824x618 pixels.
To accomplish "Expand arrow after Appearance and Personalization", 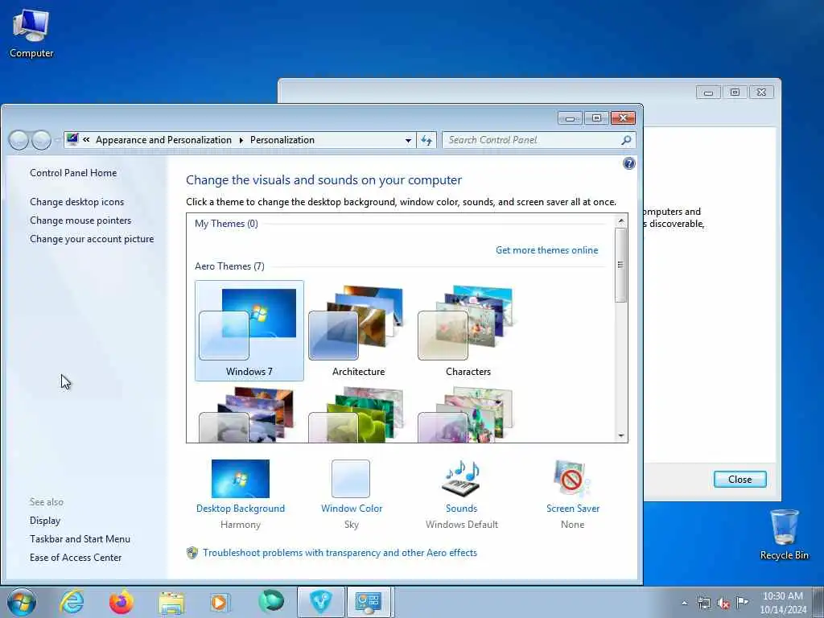I will 241,140.
